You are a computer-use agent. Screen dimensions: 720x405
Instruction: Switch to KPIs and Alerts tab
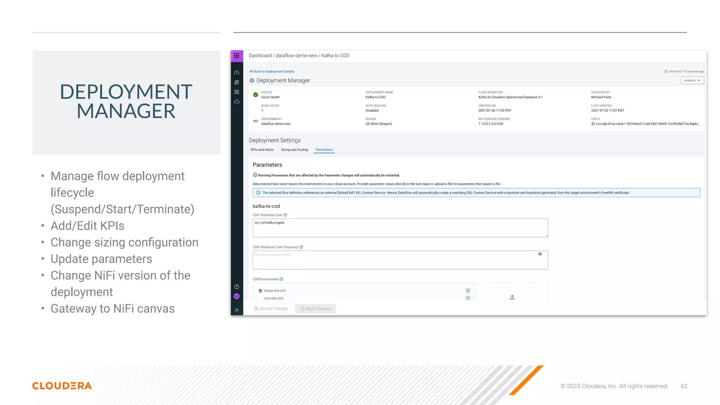262,150
